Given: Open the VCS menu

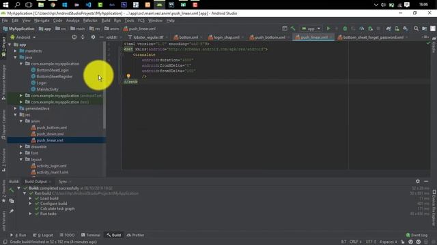Looking at the screenshot, I should pos(141,20).
